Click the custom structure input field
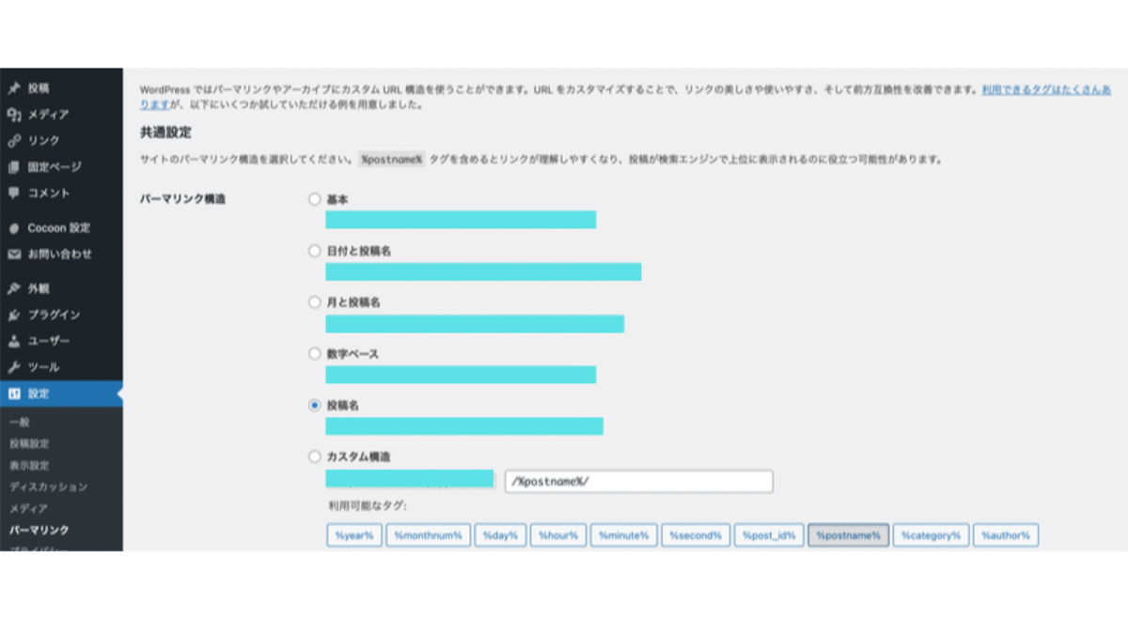This screenshot has height=634, width=1128. click(x=639, y=481)
